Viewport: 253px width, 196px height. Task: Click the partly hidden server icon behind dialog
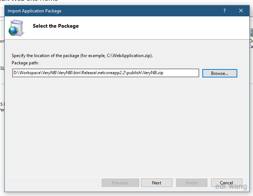252,32
